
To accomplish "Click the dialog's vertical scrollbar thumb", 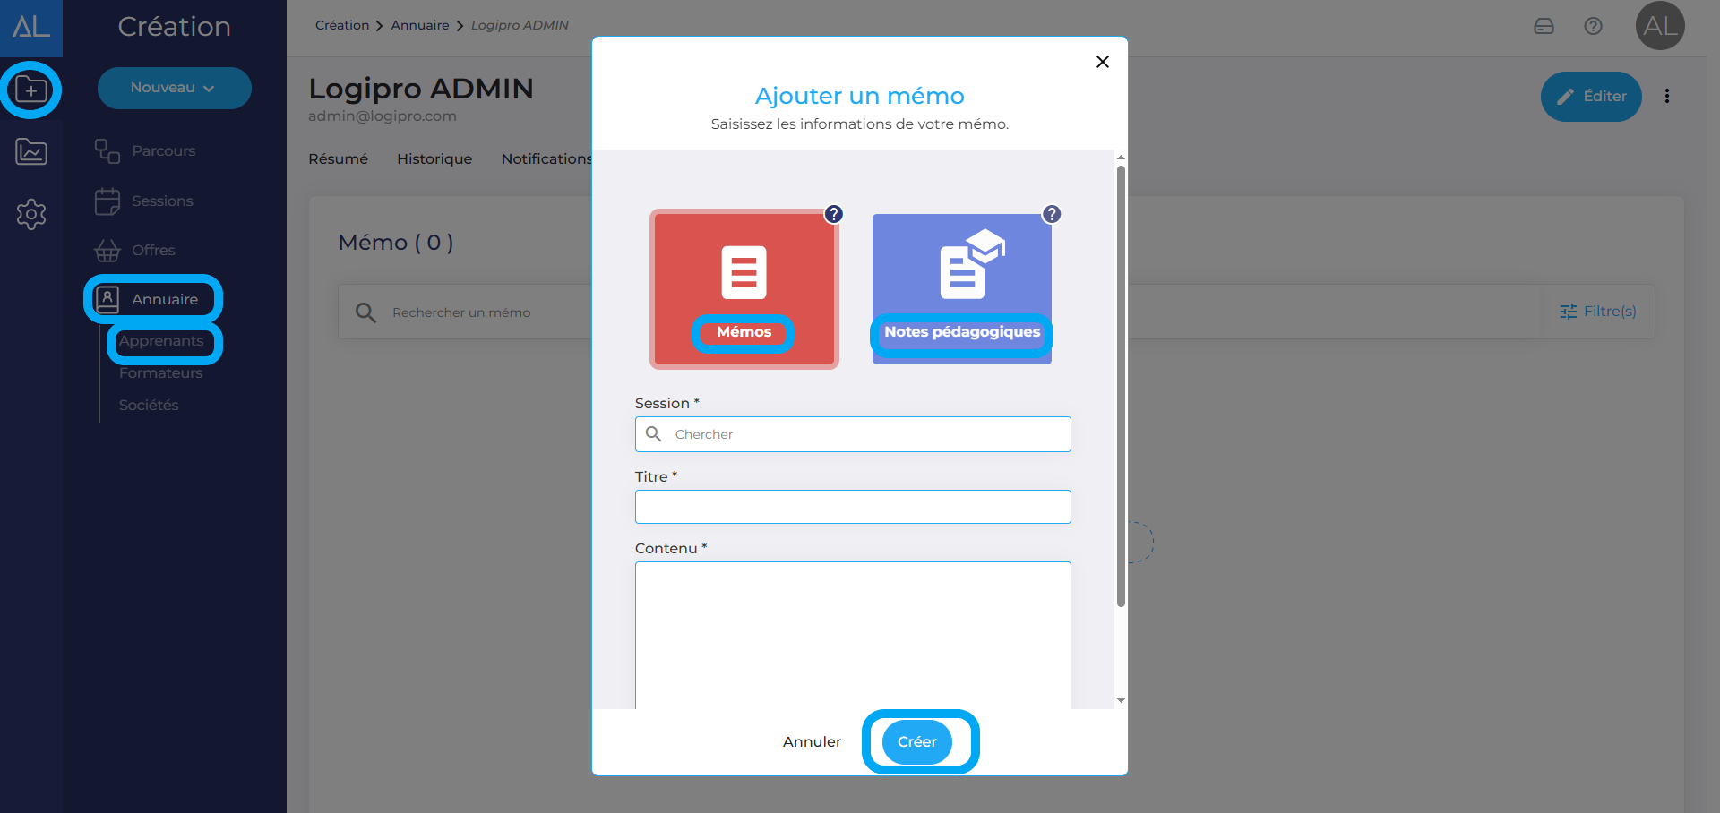I will pyautogui.click(x=1121, y=385).
